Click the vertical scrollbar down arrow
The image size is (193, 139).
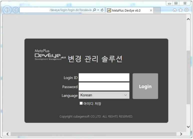pos(188,127)
